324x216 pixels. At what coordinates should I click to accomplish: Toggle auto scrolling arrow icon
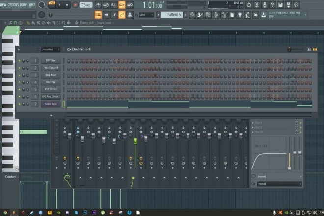pyautogui.click(x=106, y=15)
